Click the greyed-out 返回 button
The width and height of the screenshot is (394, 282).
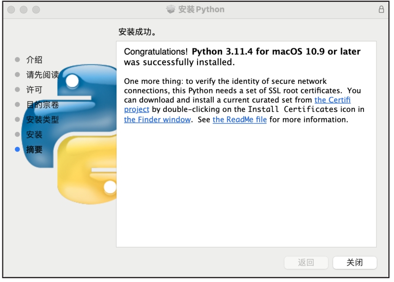[x=306, y=262]
